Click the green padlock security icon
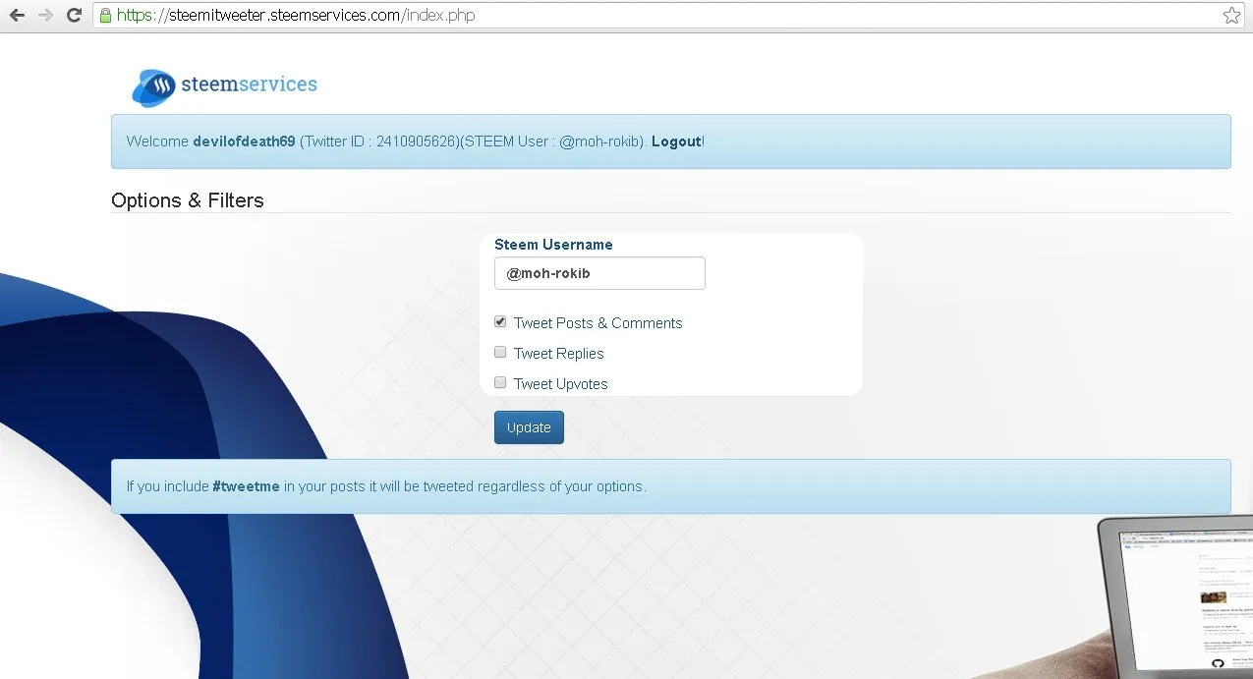Viewport: 1253px width, 679px height. [105, 16]
